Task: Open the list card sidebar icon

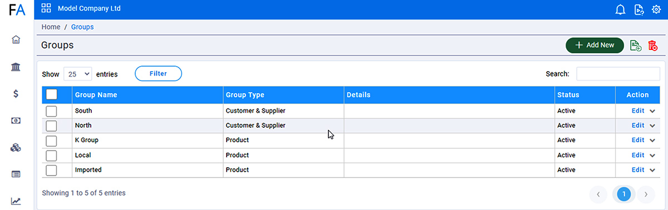Action: click(x=16, y=174)
